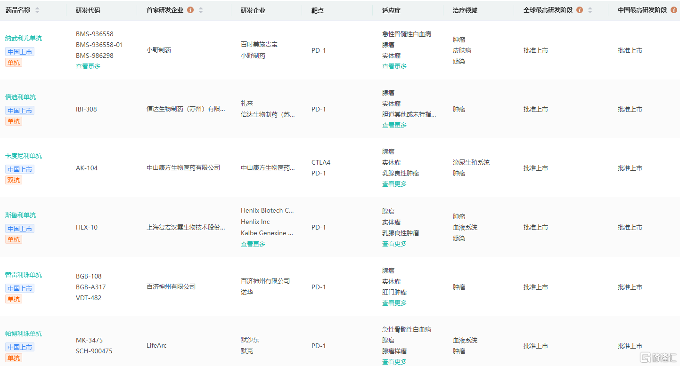
Task: Click 诺华 company cell
Action: click(x=247, y=292)
